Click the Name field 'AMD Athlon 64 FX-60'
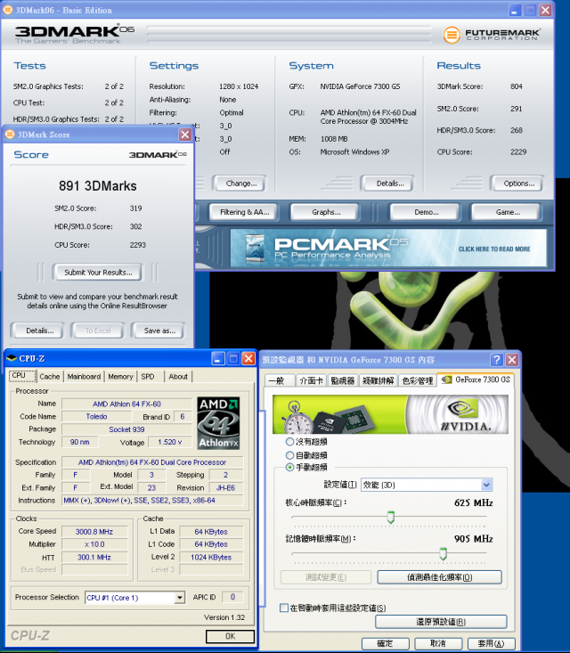570x653 pixels. tap(126, 404)
